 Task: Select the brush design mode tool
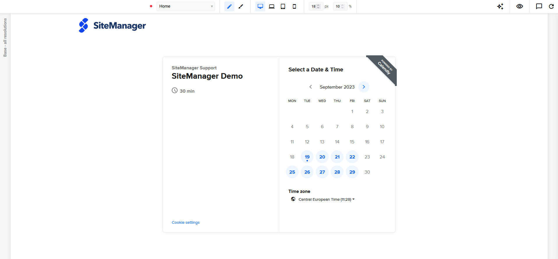click(x=241, y=6)
